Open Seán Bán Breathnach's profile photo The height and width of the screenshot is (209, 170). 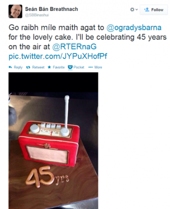15,11
